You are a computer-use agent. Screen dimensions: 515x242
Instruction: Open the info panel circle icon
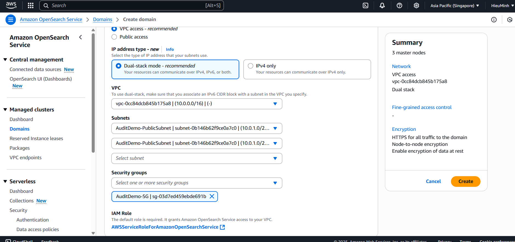(494, 20)
